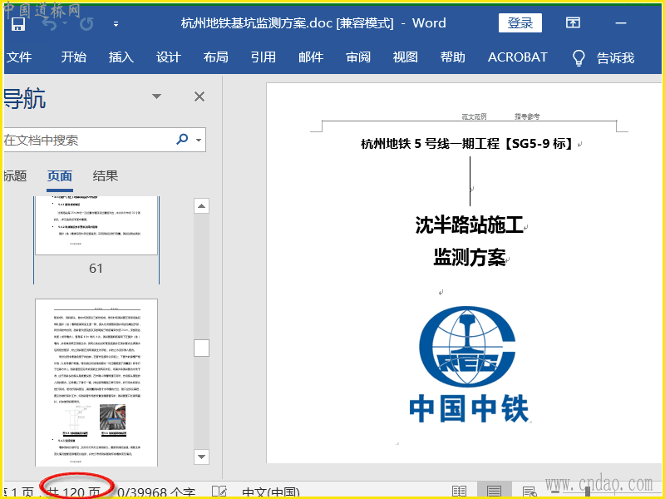The height and width of the screenshot is (499, 665).
Task: Switch to the 开始 ribbon tab
Action: (73, 57)
